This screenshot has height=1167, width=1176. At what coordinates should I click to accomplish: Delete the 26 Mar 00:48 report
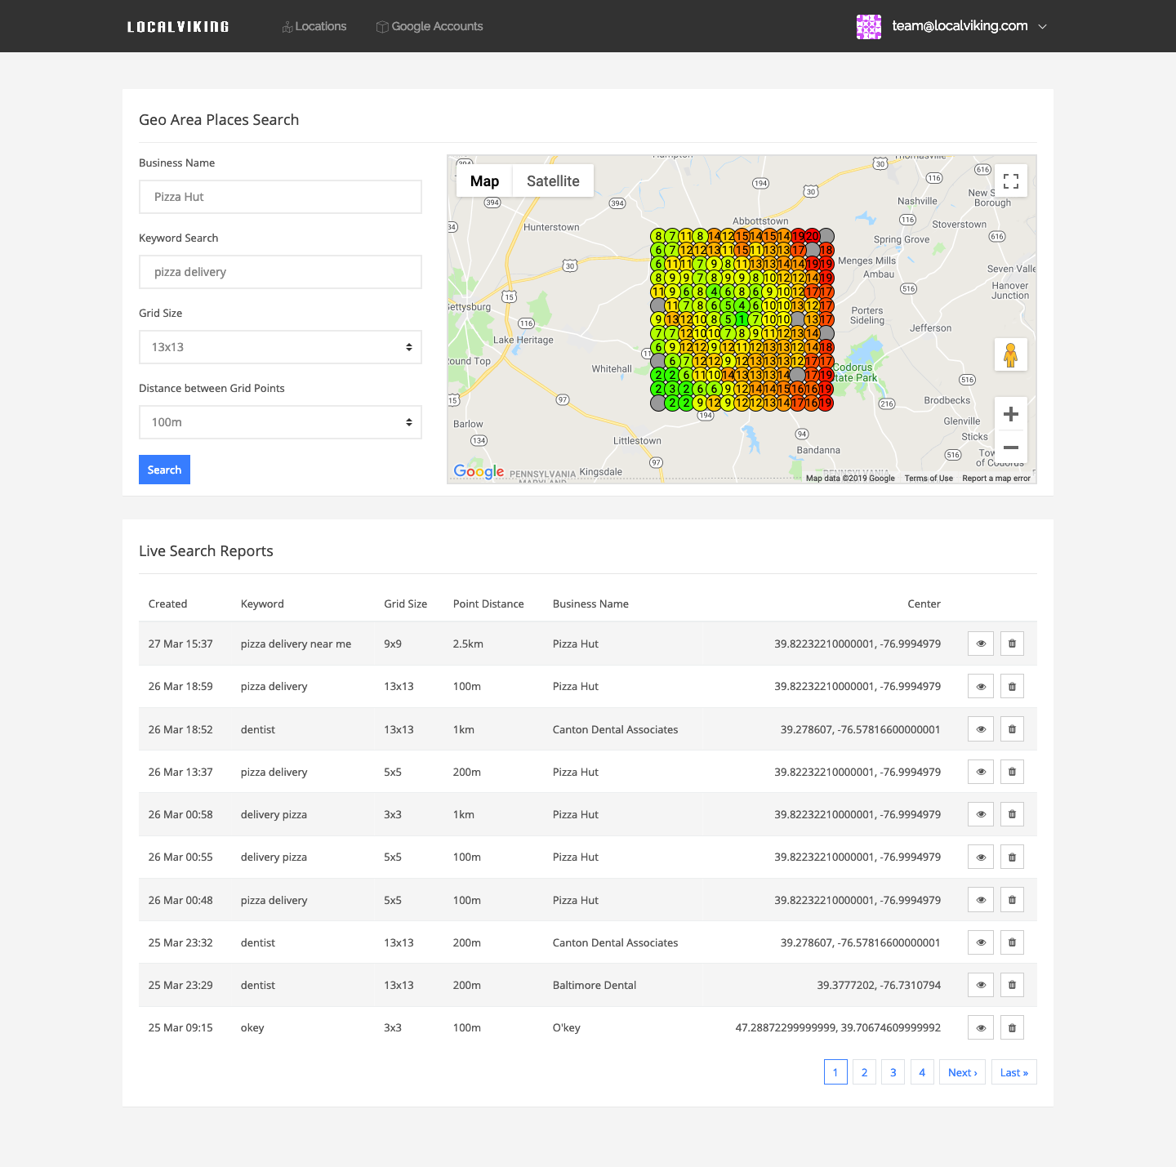(x=1012, y=900)
